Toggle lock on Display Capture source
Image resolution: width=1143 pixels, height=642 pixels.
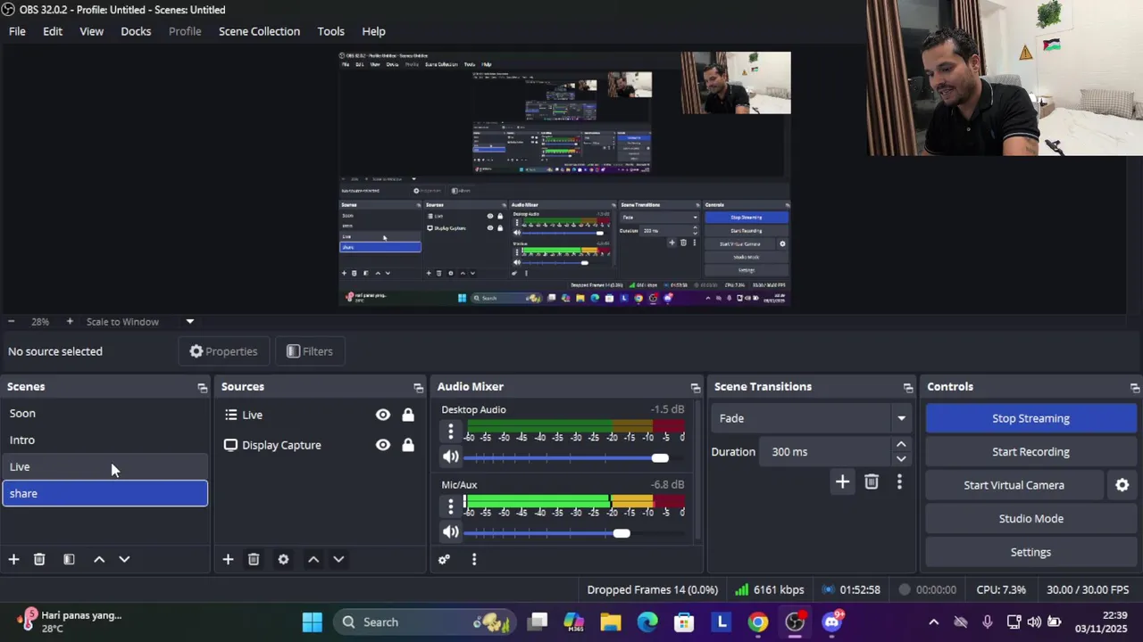click(408, 445)
